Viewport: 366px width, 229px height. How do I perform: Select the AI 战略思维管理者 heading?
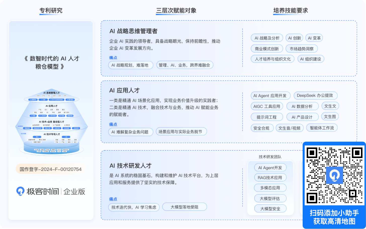(x=133, y=31)
